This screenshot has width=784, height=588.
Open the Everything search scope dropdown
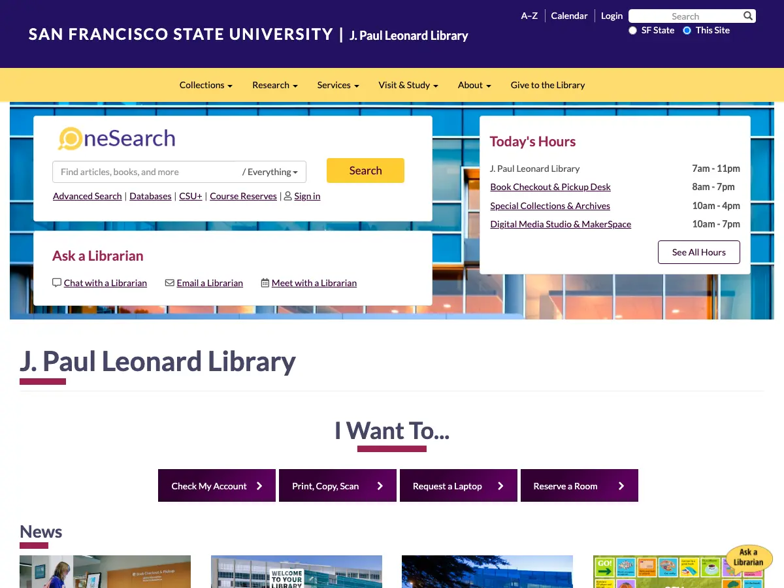pos(270,172)
